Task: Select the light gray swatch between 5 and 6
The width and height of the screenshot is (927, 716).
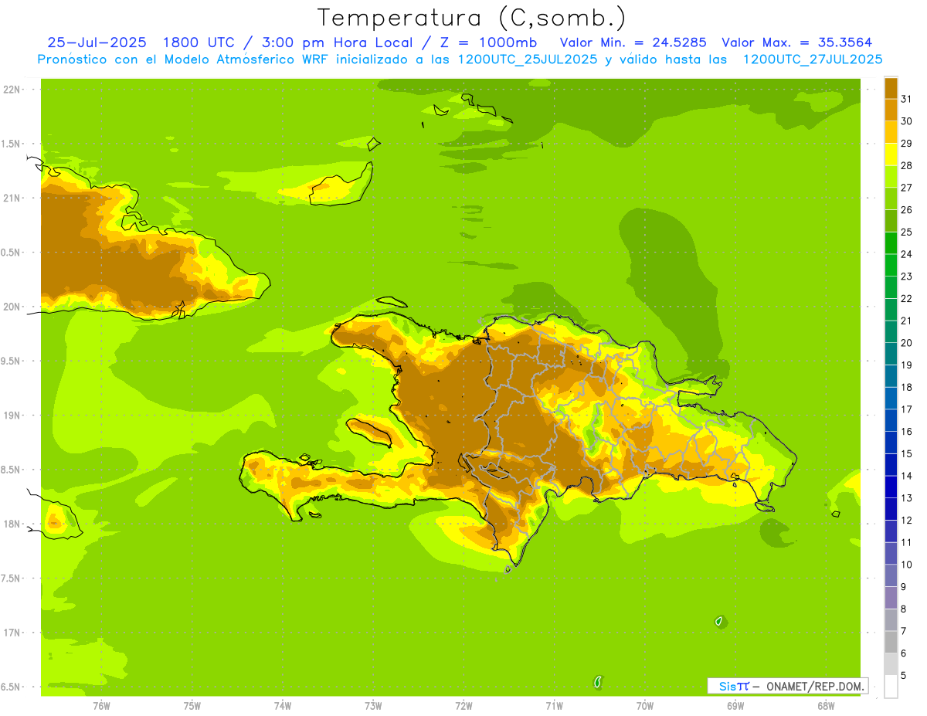Action: tap(891, 664)
